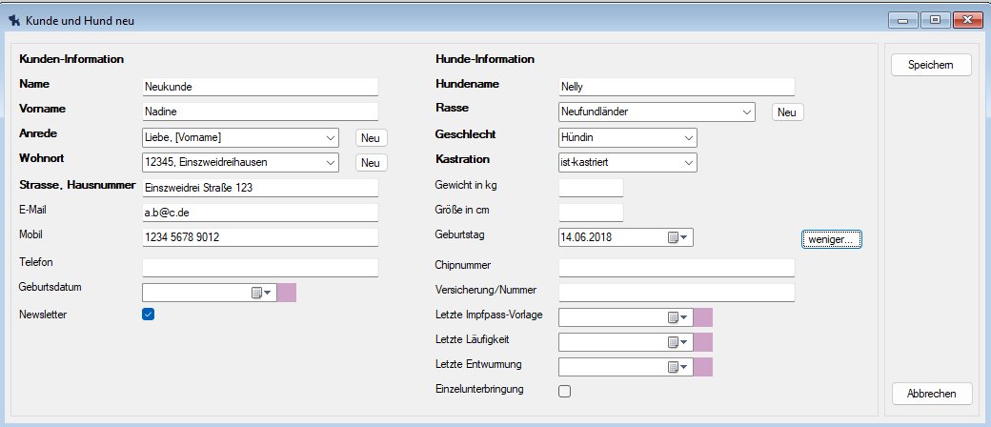Image resolution: width=991 pixels, height=427 pixels.
Task: Expand the Anrede dropdown
Action: pyautogui.click(x=329, y=138)
